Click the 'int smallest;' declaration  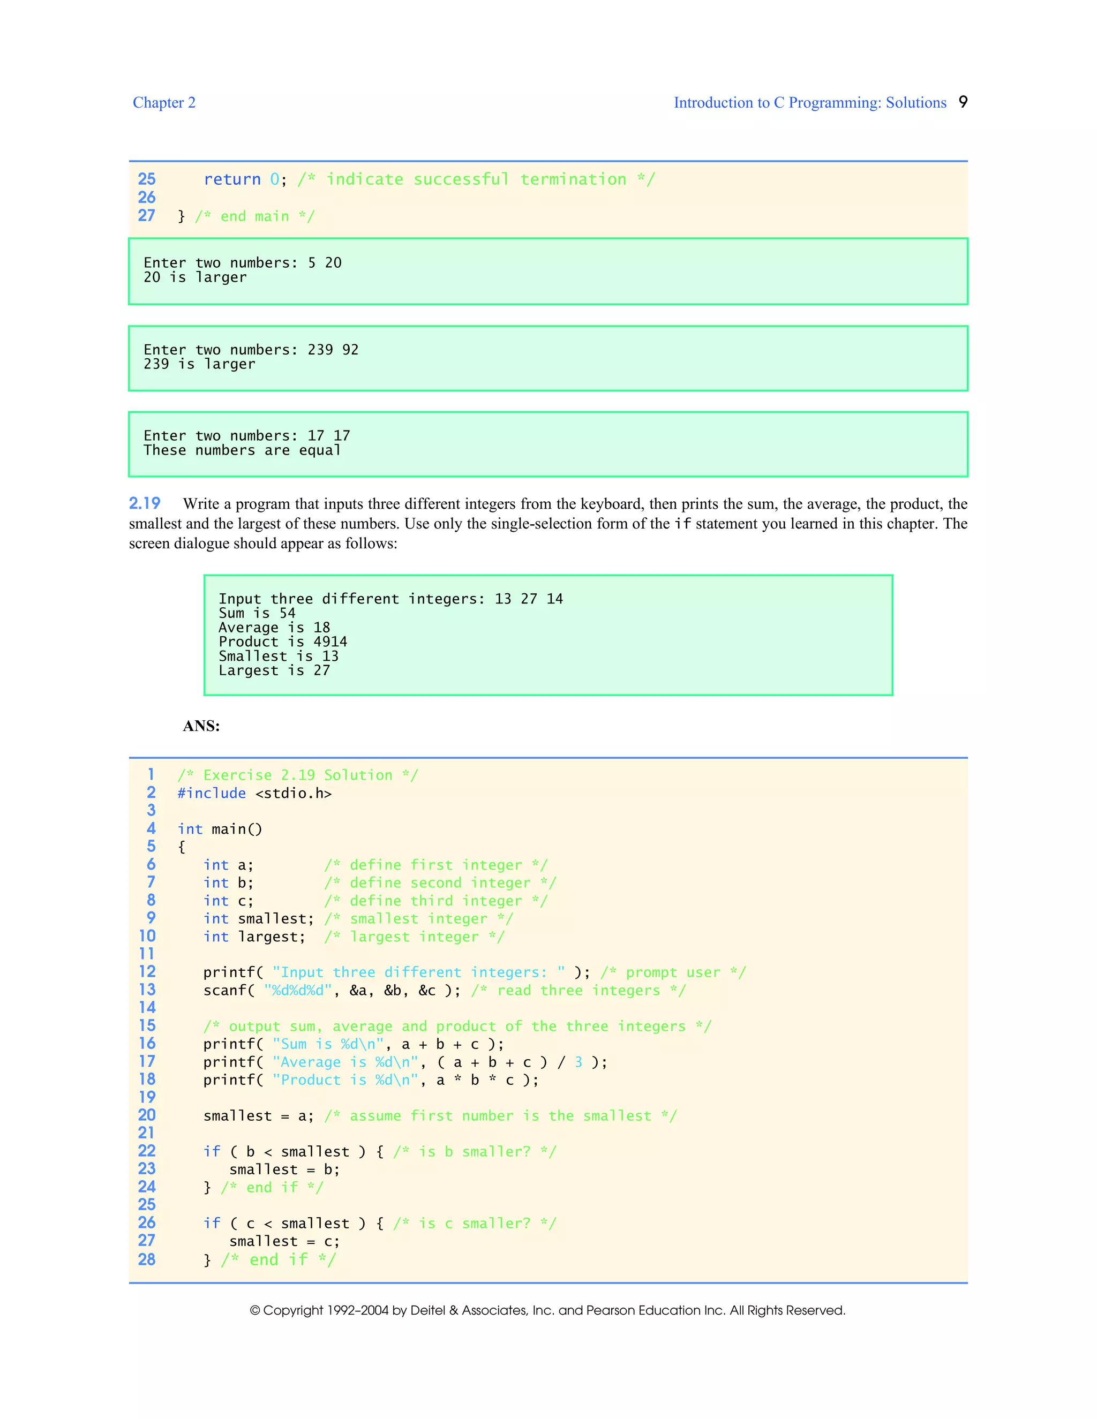(259, 919)
